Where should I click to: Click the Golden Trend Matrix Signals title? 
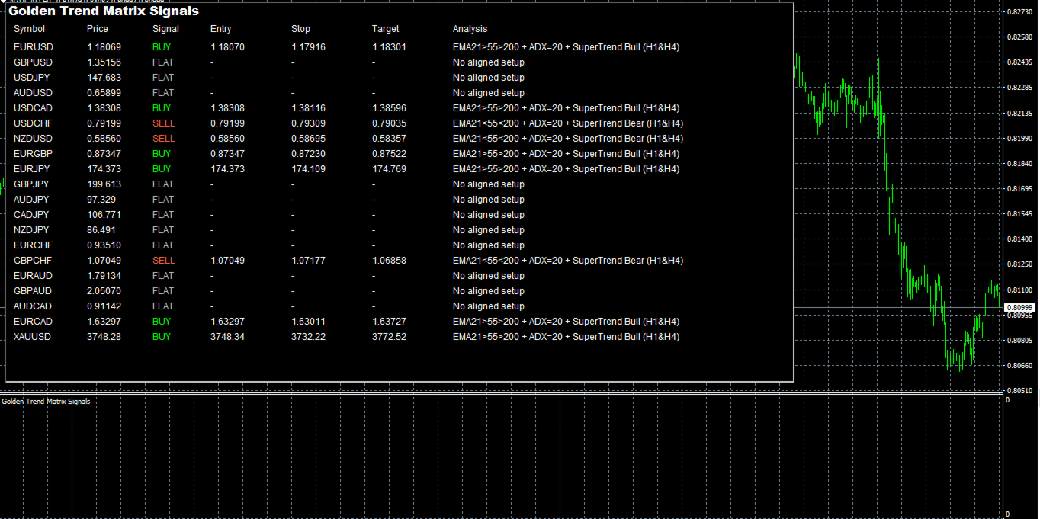(104, 11)
